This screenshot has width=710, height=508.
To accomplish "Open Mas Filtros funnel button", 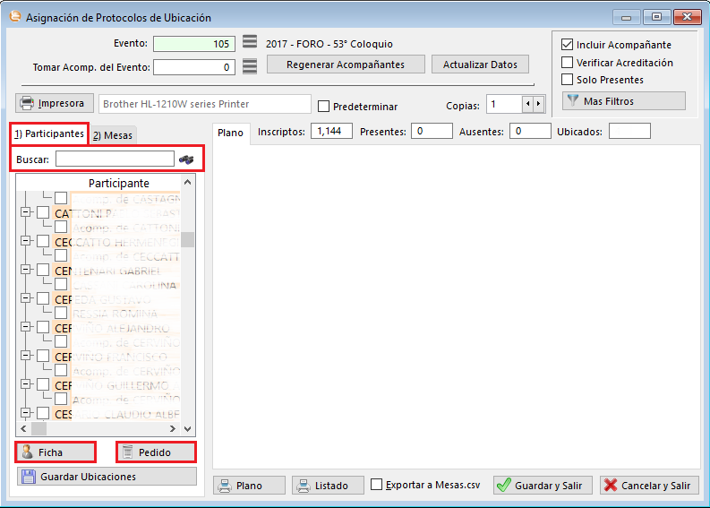I will [623, 101].
